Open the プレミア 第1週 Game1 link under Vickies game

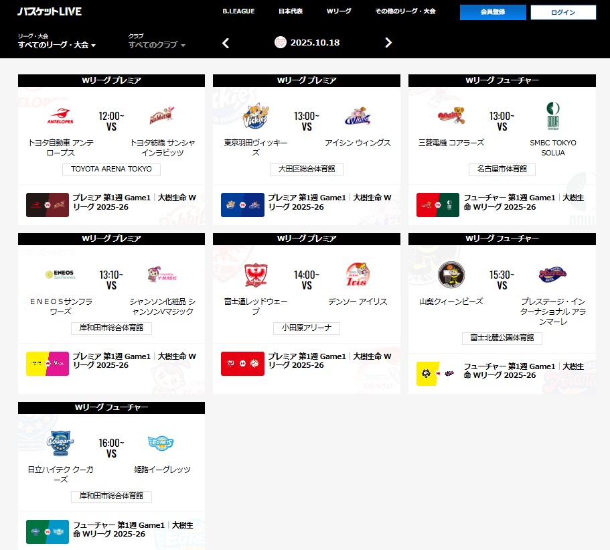pos(330,202)
